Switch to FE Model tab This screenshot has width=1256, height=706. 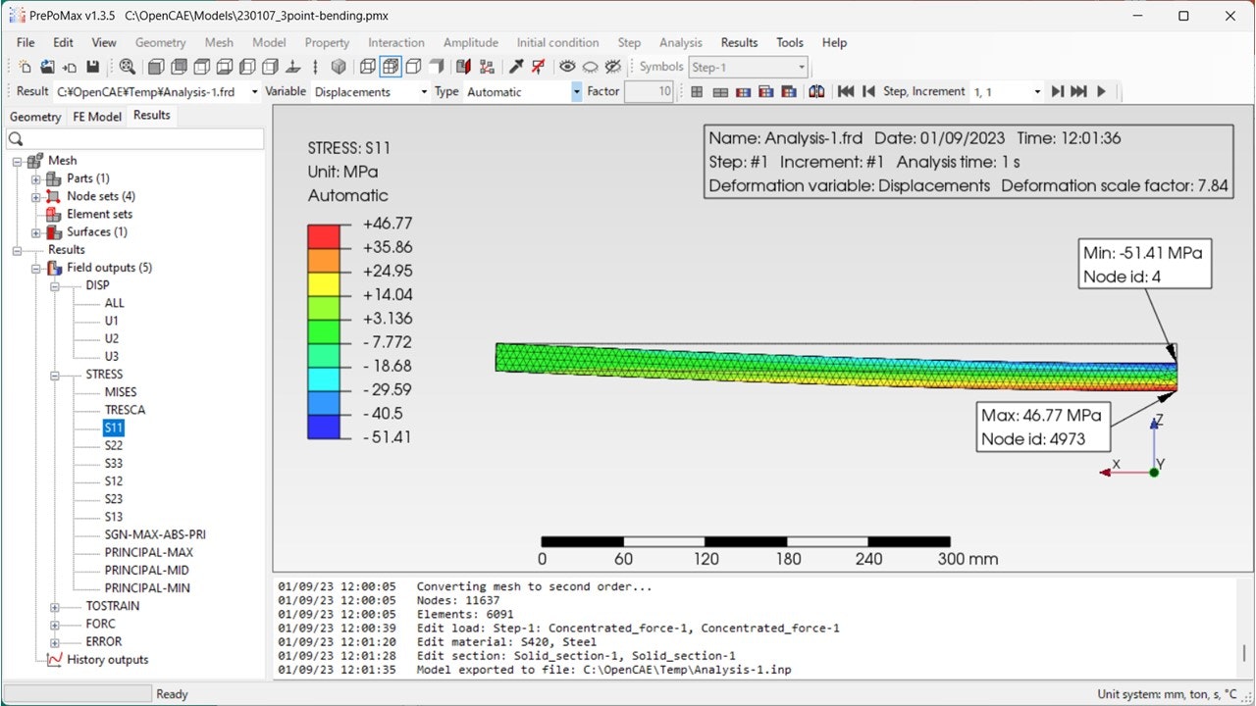pyautogui.click(x=97, y=117)
